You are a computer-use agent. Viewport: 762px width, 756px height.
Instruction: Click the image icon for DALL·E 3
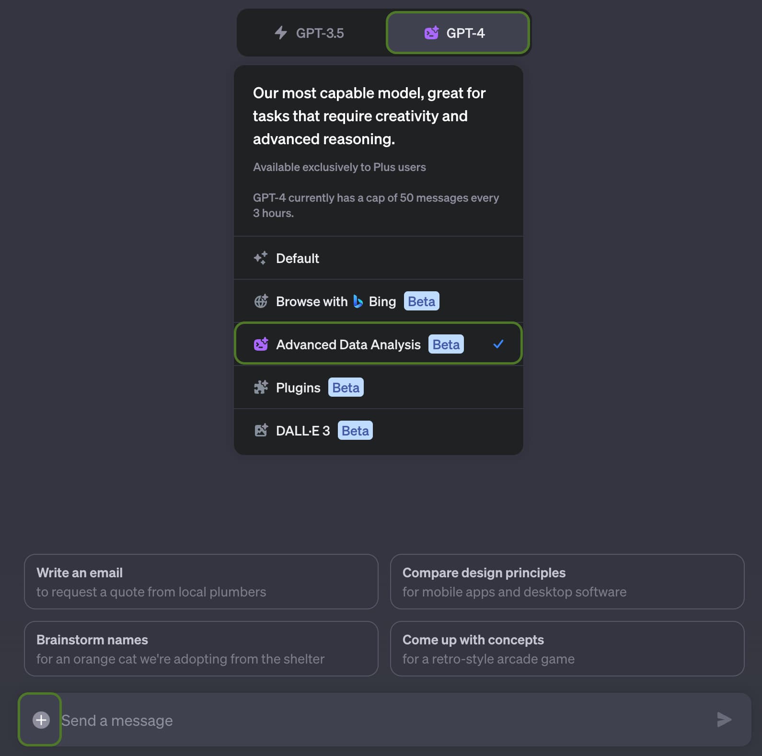(x=261, y=430)
